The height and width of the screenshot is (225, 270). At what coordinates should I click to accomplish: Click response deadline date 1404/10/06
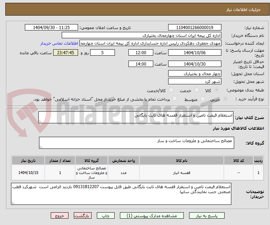click(x=194, y=53)
